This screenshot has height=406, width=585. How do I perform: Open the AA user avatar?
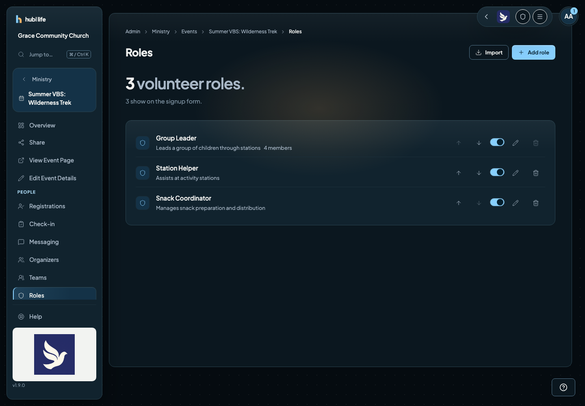569,17
